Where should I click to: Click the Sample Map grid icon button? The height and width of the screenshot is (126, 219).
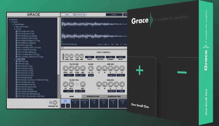[x=75, y=14]
